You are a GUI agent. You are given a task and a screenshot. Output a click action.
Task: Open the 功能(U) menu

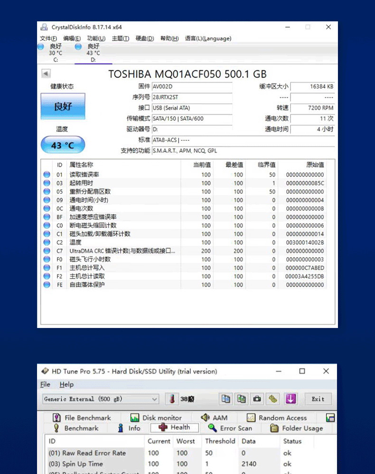pos(96,38)
